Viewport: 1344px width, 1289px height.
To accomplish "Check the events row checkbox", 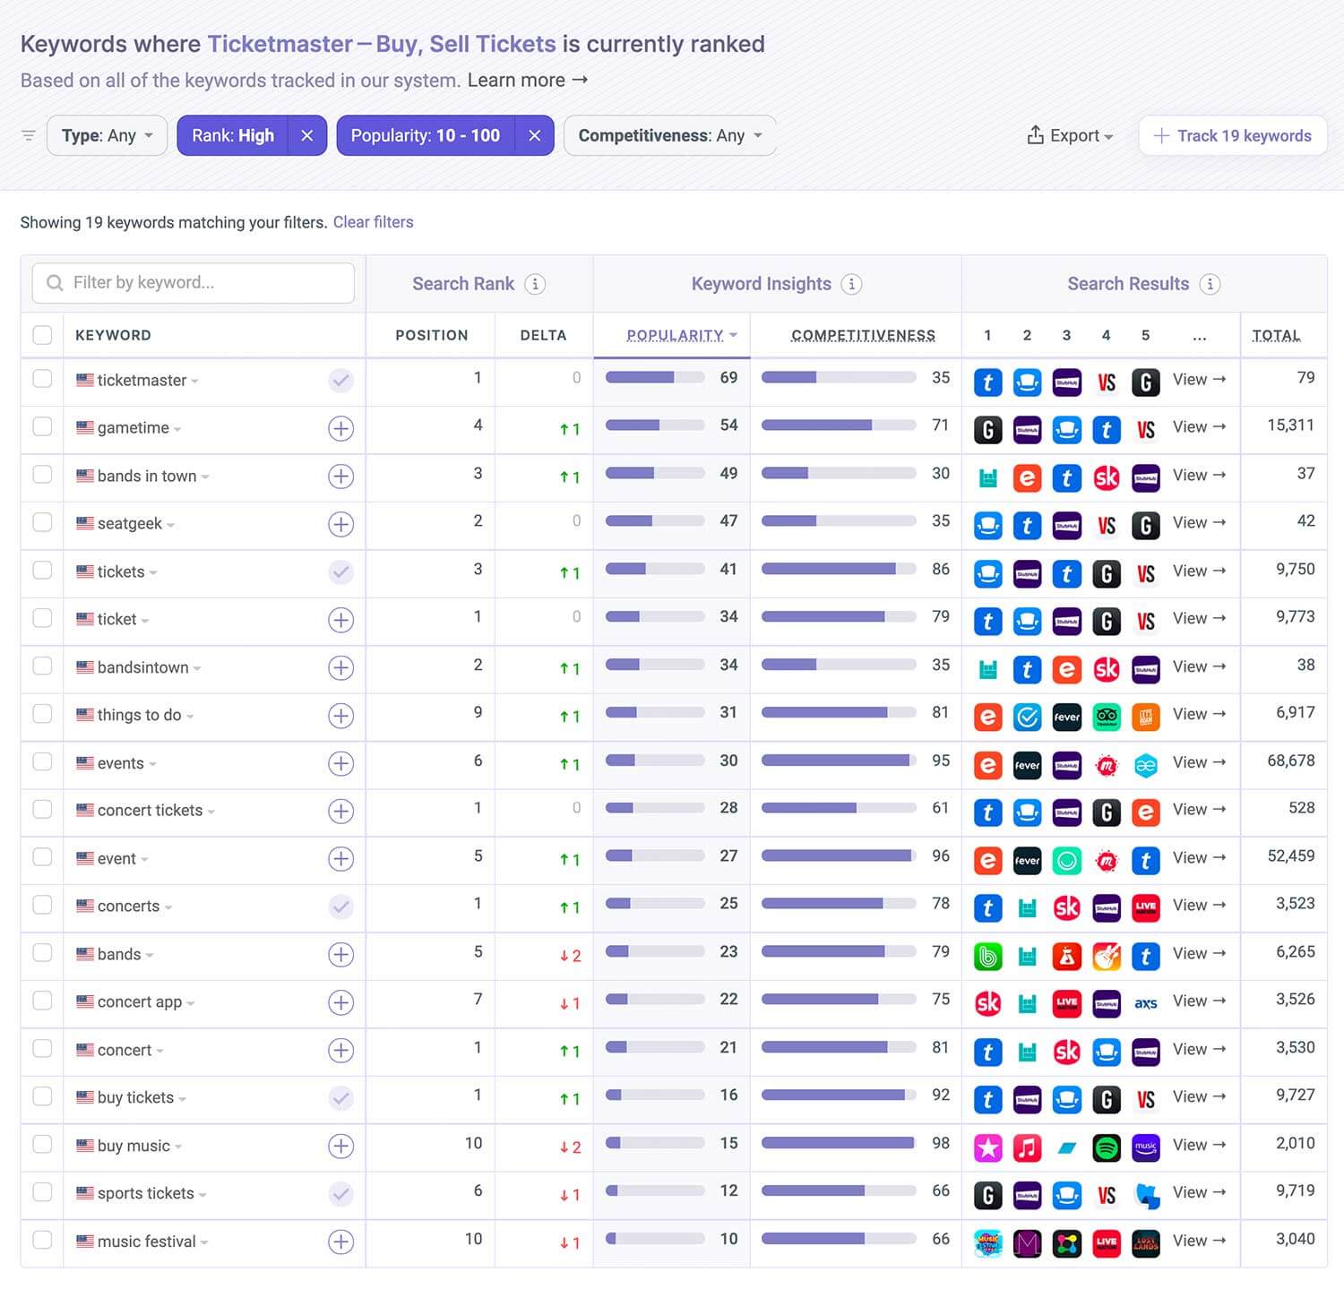I will [x=42, y=761].
